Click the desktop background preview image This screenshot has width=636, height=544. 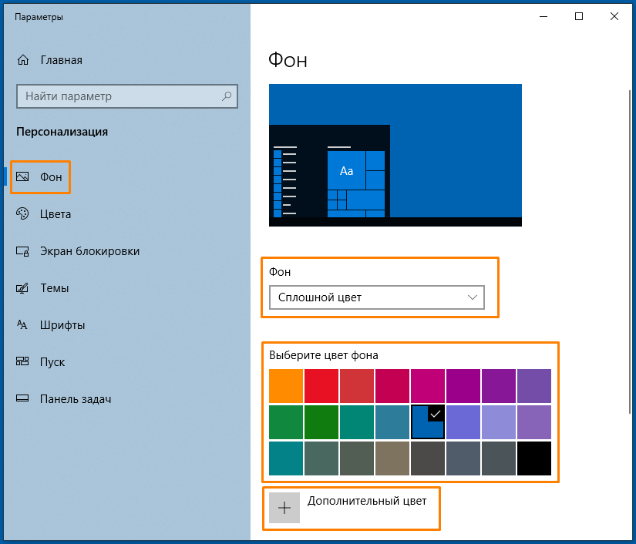(x=395, y=155)
